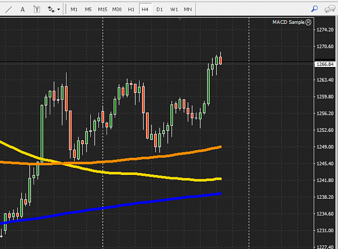Open the search magnifier icon
The image size is (338, 249).
tap(314, 9)
